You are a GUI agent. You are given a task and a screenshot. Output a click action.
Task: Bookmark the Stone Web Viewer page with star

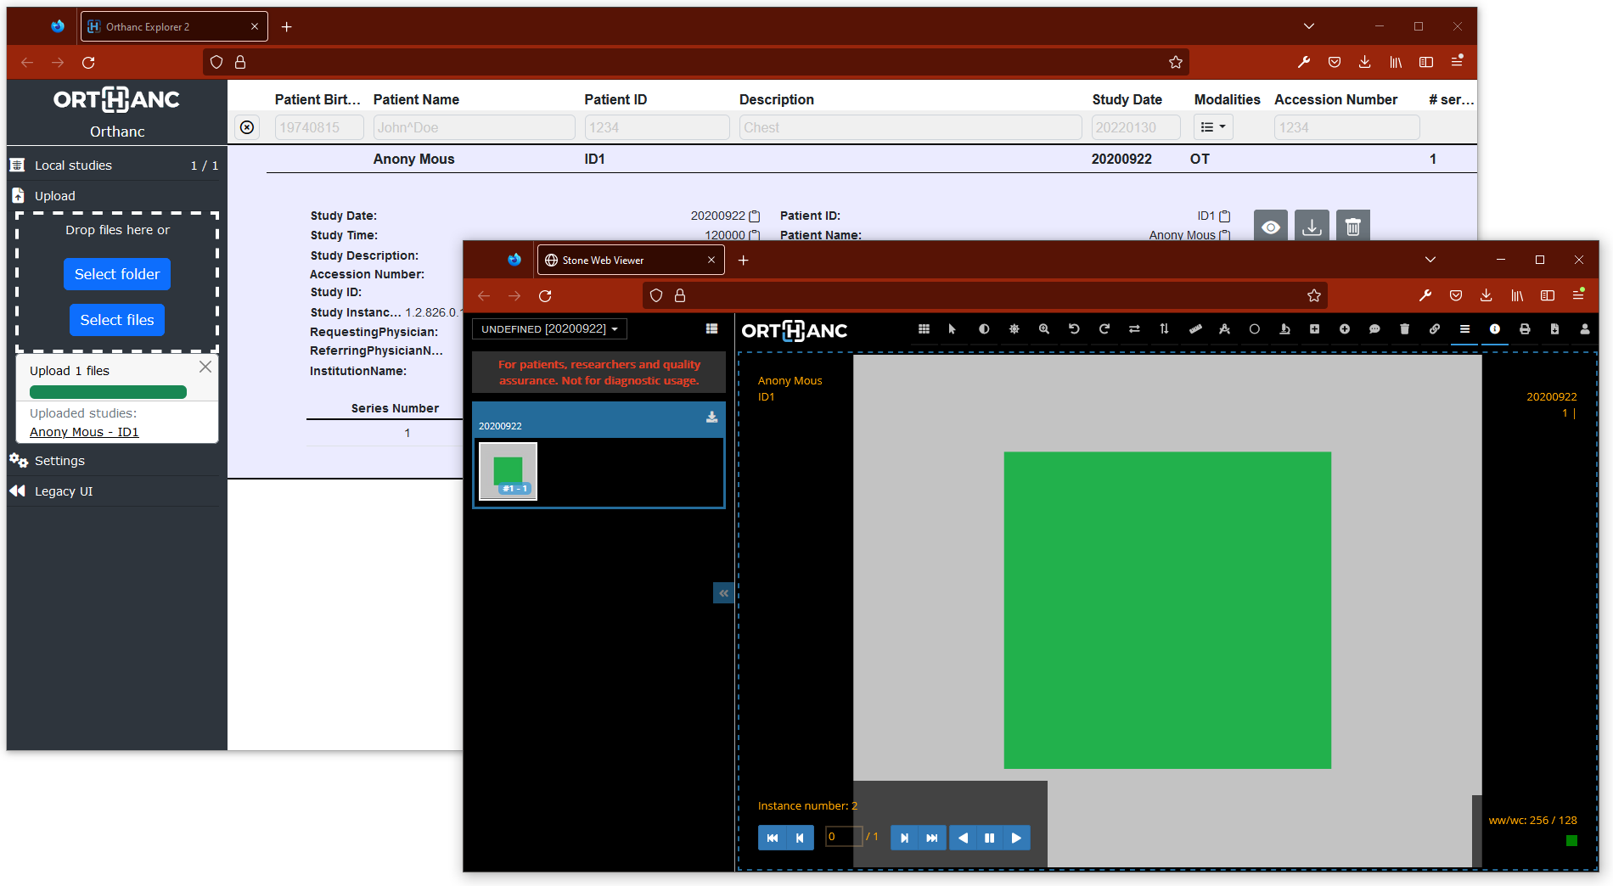coord(1314,295)
